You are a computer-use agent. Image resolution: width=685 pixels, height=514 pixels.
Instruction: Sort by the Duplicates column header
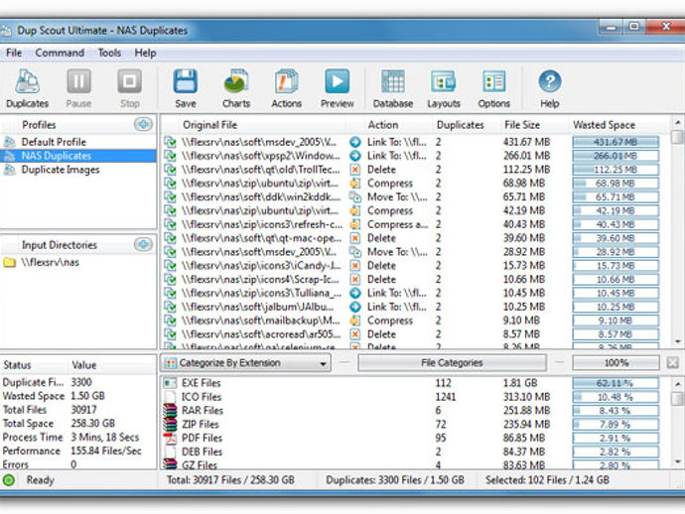point(460,125)
